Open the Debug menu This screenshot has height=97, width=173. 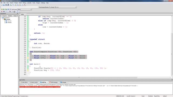24,3
